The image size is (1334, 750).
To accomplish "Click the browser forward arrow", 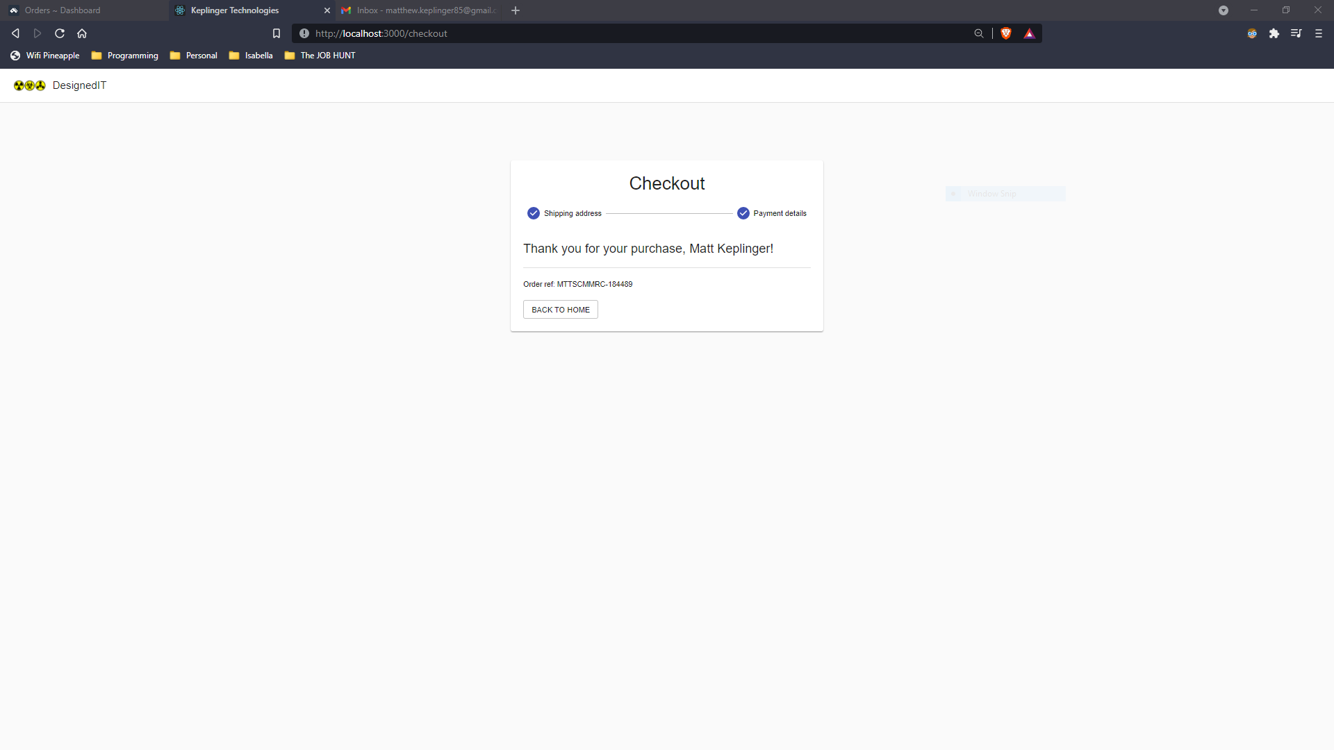I will pos(38,33).
